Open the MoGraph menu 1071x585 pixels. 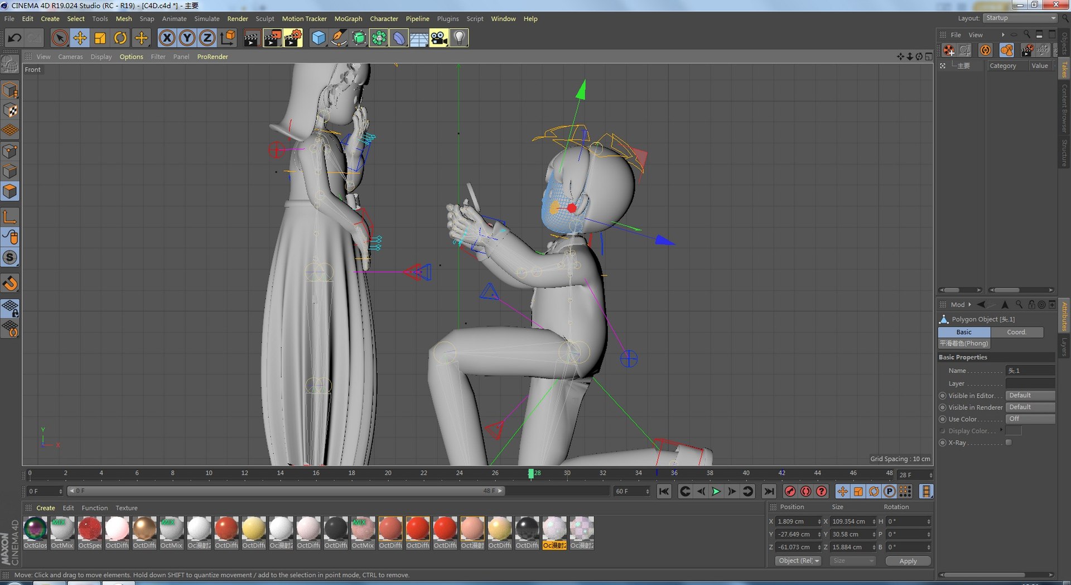coord(348,18)
